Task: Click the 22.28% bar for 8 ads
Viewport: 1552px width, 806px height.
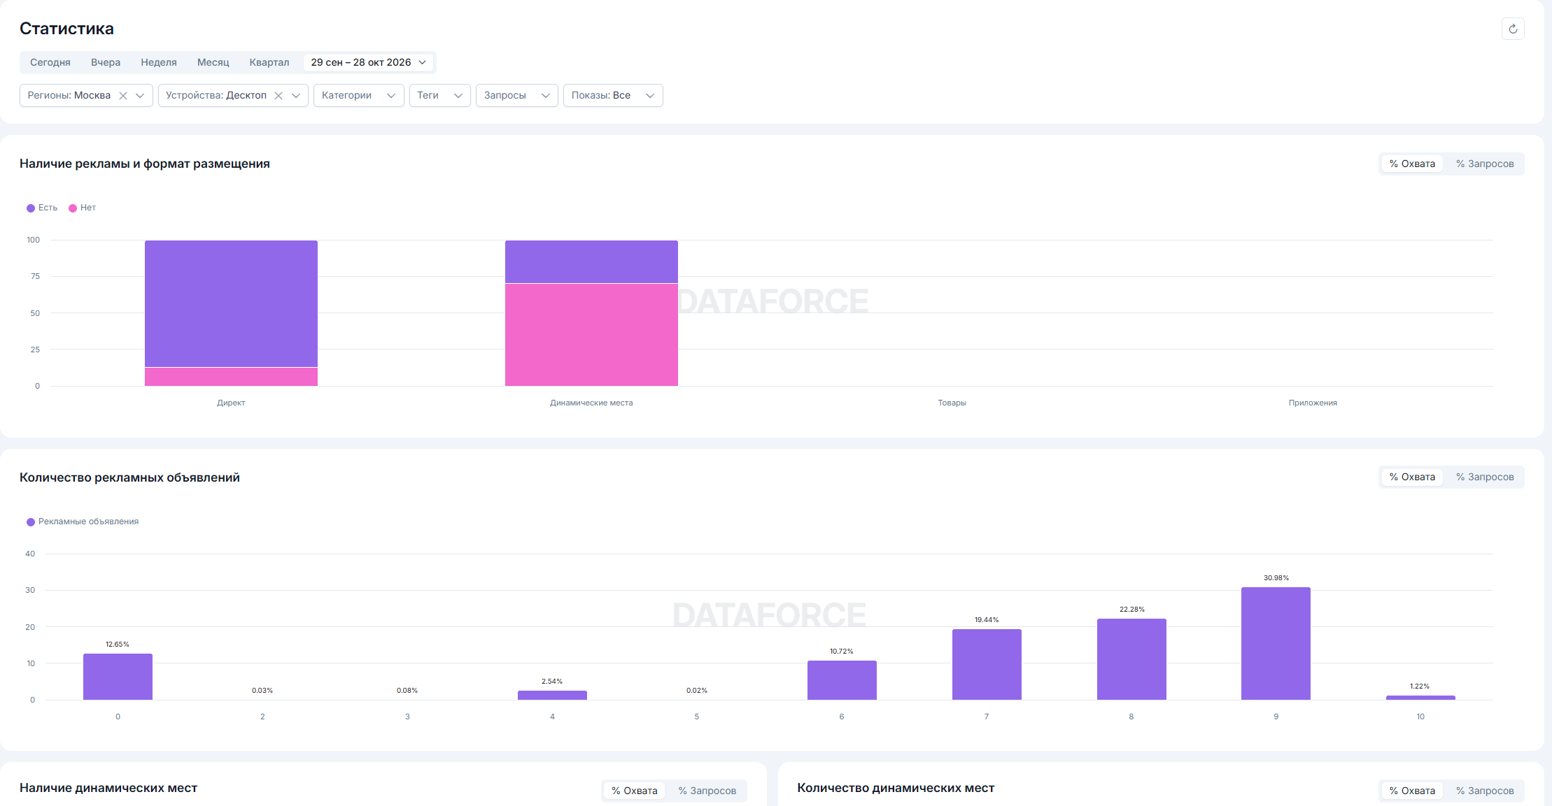Action: pos(1131,659)
